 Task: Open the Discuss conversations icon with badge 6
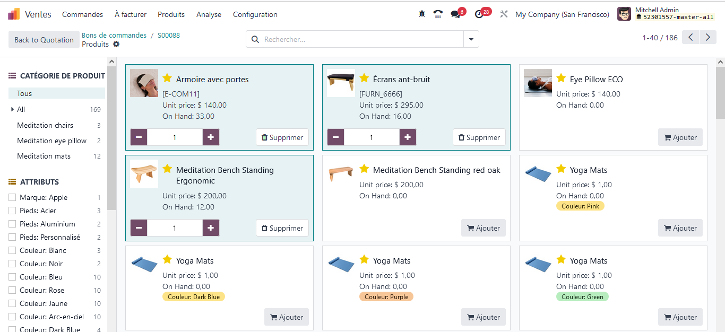[455, 14]
